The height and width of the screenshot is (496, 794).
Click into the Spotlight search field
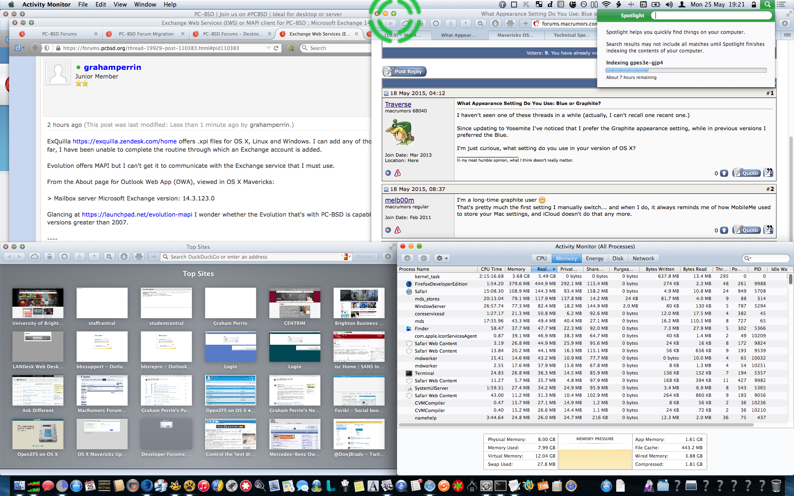tap(711, 15)
